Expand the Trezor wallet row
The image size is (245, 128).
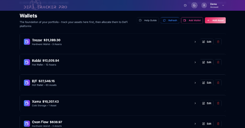(195, 42)
